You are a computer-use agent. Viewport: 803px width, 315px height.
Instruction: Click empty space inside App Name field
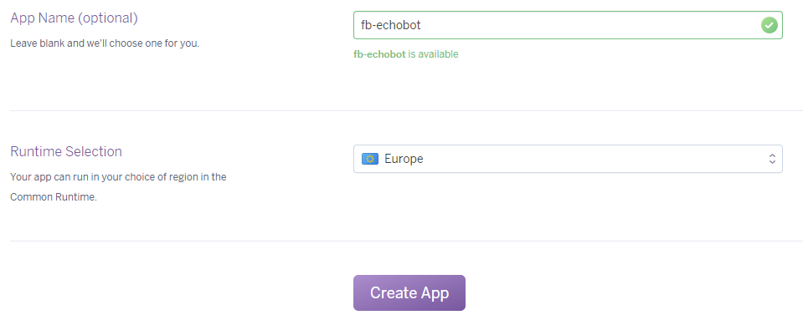click(589, 25)
